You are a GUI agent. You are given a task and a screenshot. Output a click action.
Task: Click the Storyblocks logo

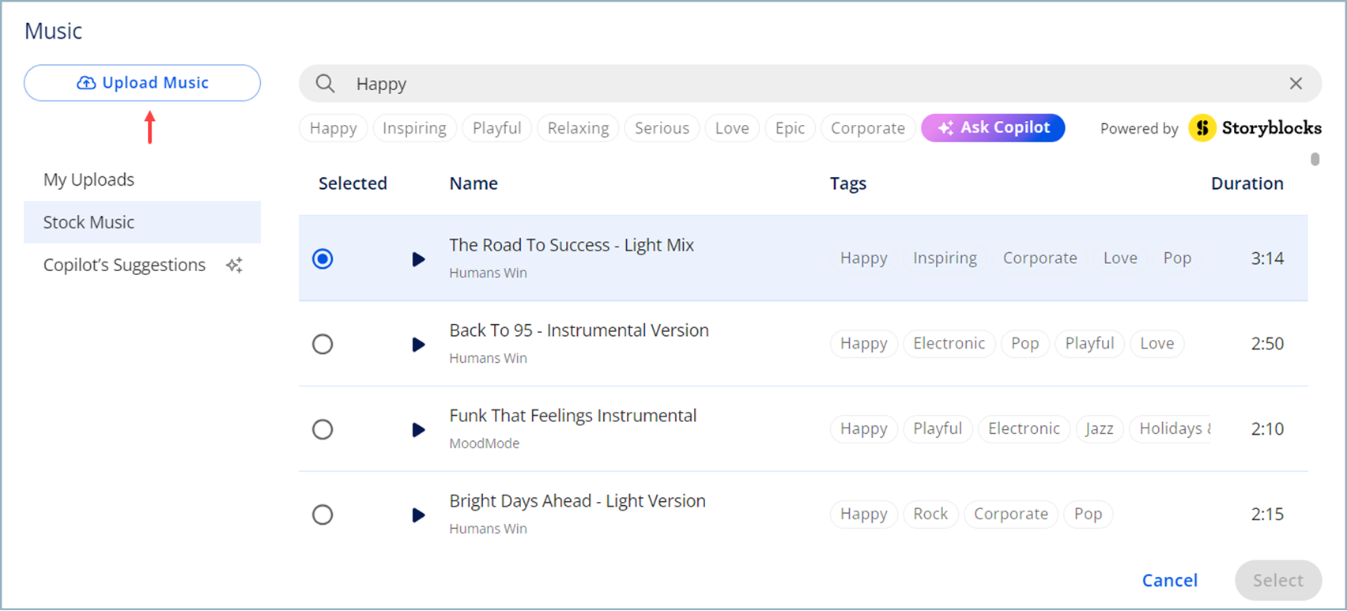coord(1255,127)
